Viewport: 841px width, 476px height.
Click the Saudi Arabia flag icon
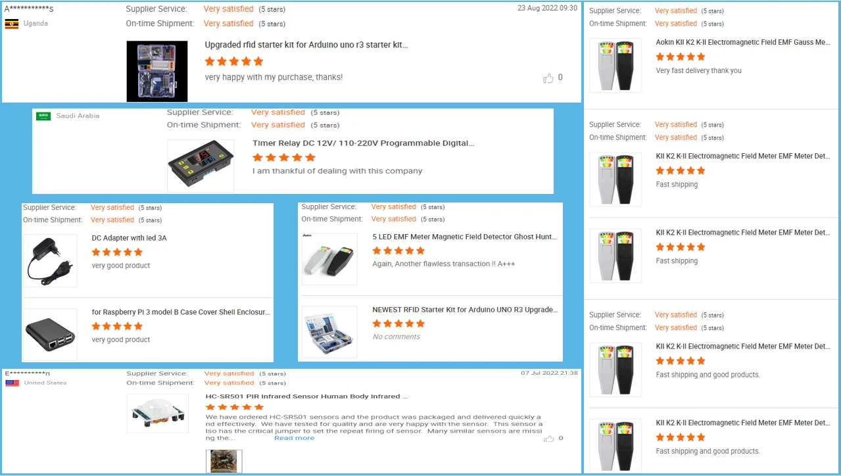click(x=43, y=116)
